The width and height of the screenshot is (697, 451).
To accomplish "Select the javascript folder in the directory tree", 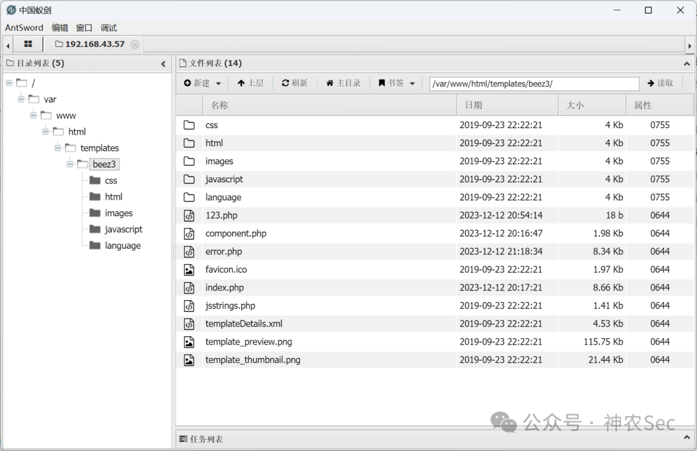I will (x=123, y=229).
